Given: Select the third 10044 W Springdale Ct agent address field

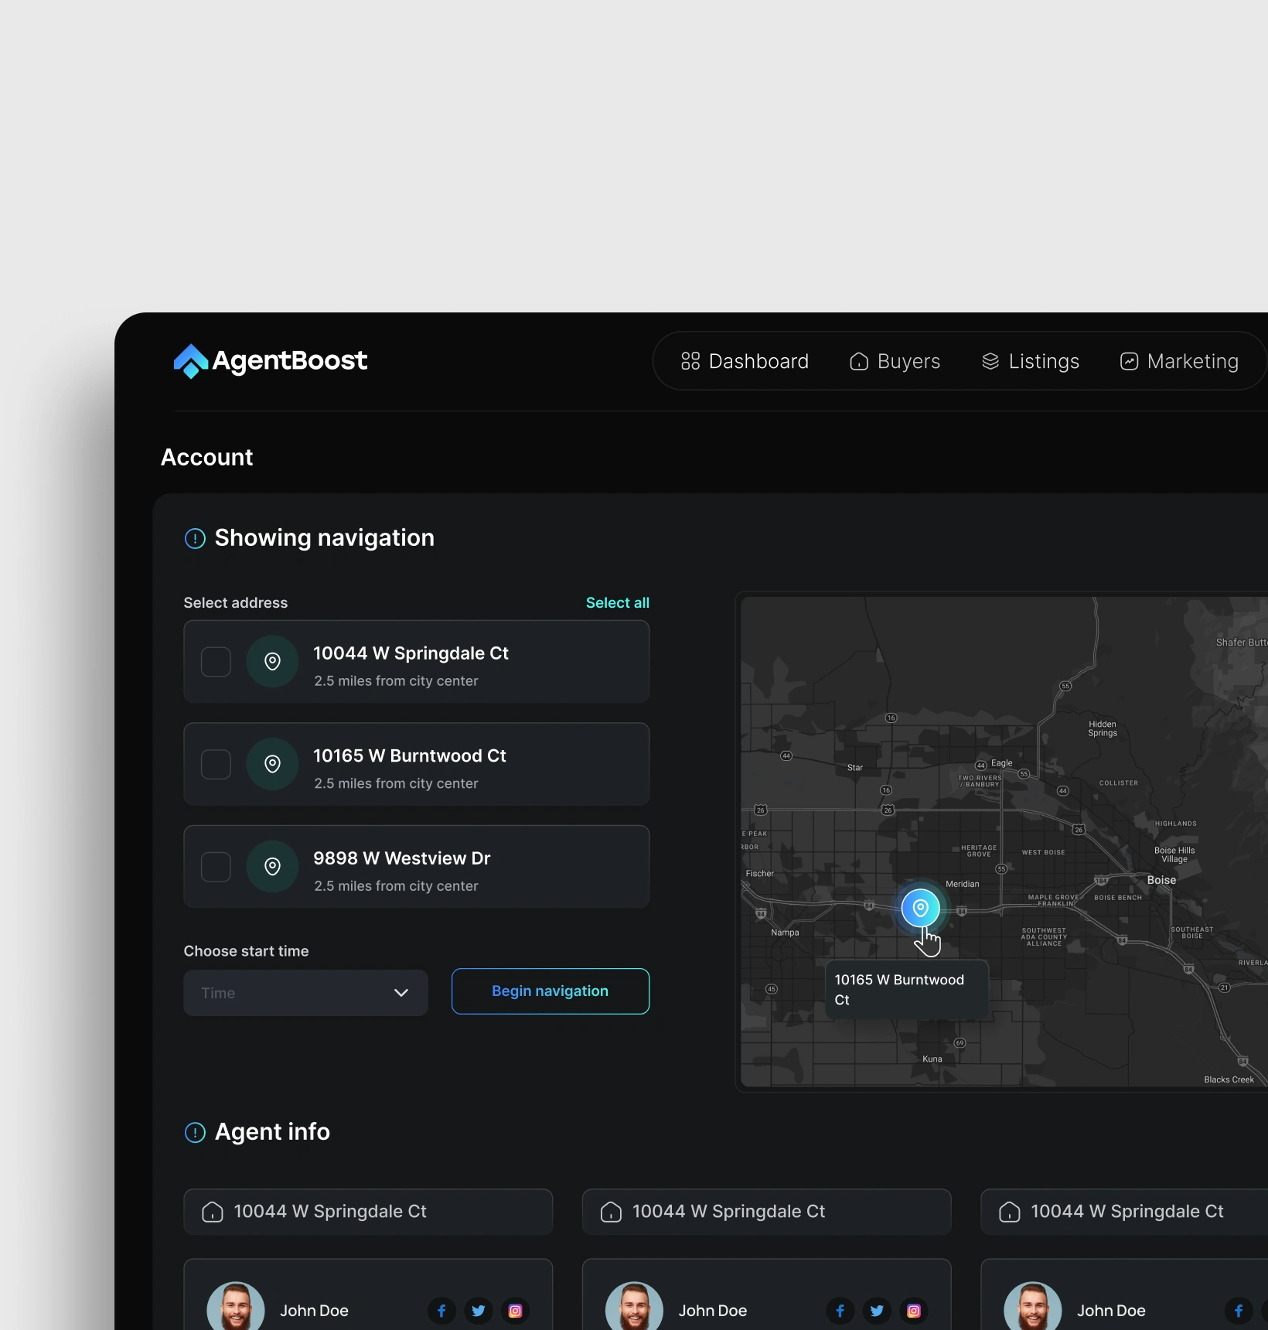Looking at the screenshot, I should 1124,1212.
